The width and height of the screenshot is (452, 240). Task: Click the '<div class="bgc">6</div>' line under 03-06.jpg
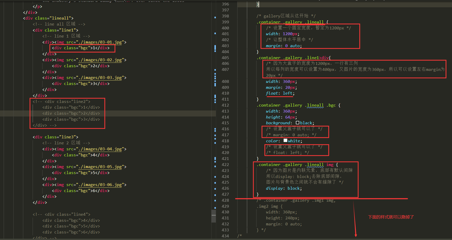pyautogui.click(x=81, y=191)
